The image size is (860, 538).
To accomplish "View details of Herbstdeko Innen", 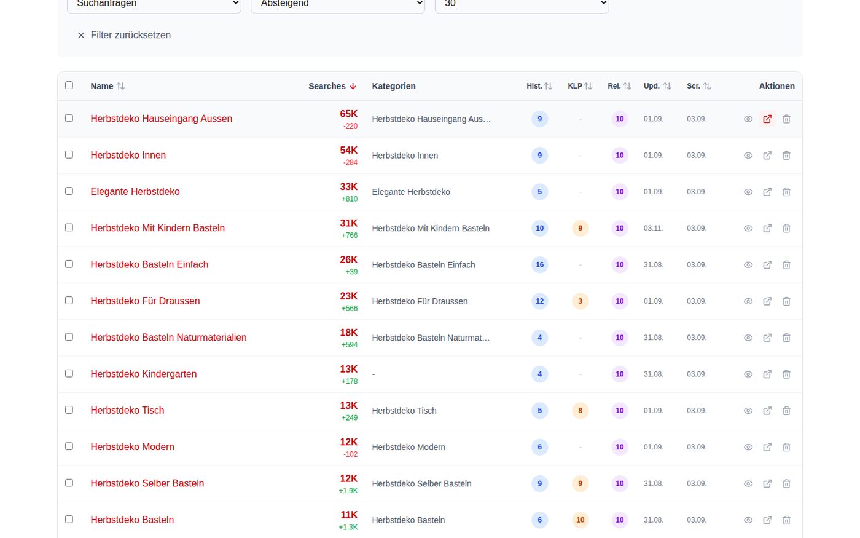I will coord(748,156).
